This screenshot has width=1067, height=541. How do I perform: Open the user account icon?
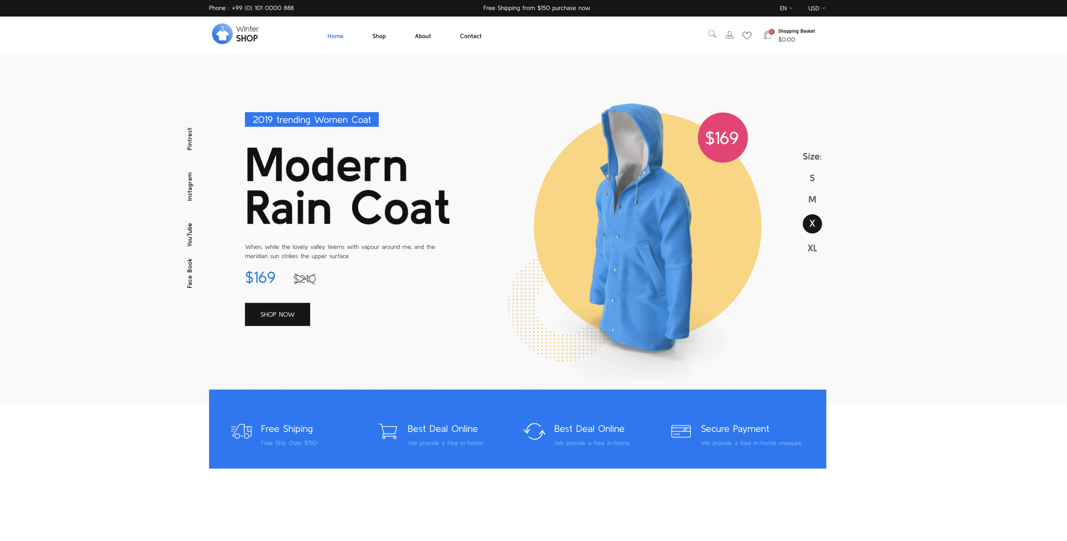tap(729, 35)
